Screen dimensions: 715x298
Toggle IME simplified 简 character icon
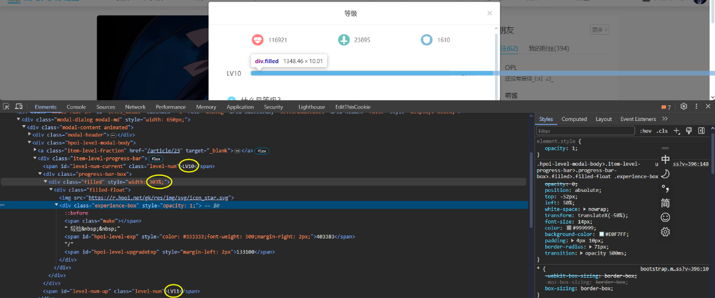(666, 203)
